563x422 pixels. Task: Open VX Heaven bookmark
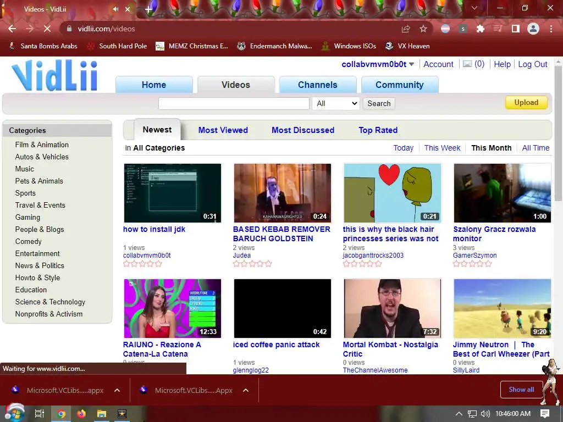coord(407,46)
